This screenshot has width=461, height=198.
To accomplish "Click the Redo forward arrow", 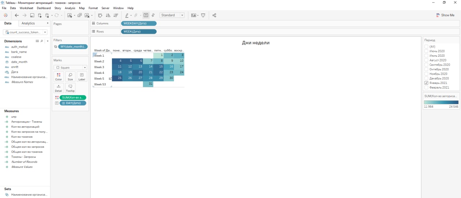I will [24, 15].
